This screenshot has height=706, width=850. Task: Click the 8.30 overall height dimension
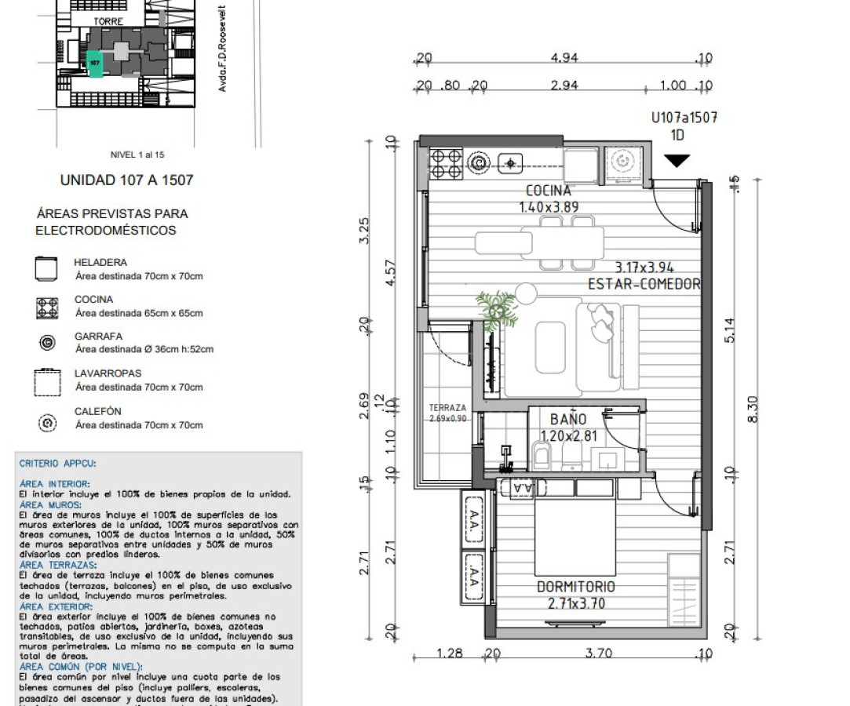pos(753,409)
